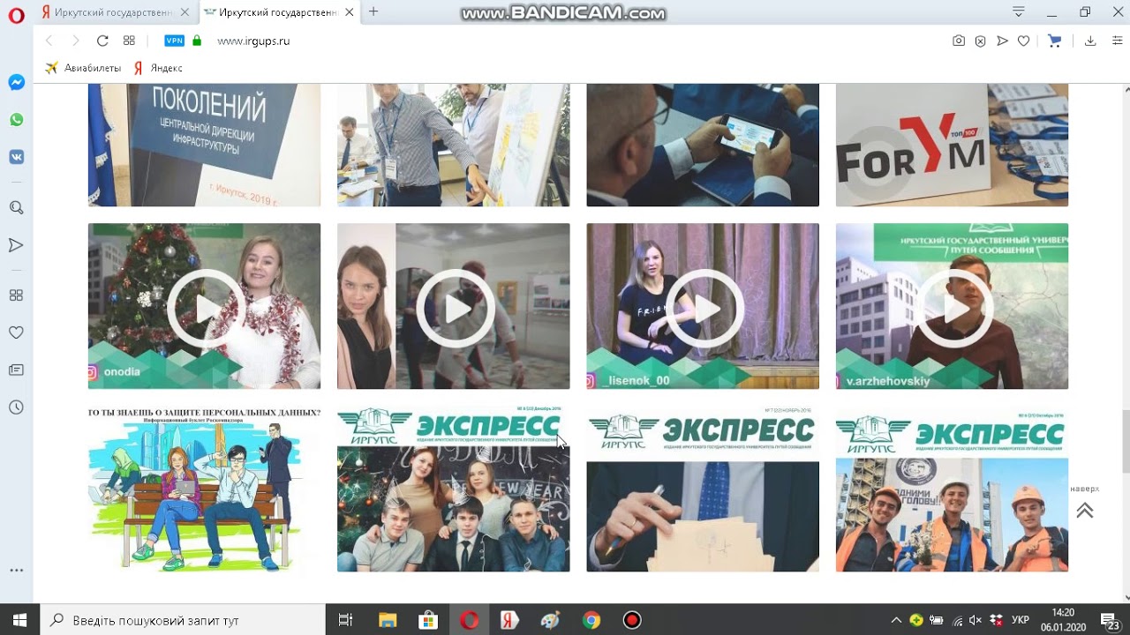The height and width of the screenshot is (635, 1130).
Task: Open My Flow in the sidebar
Action: point(16,245)
